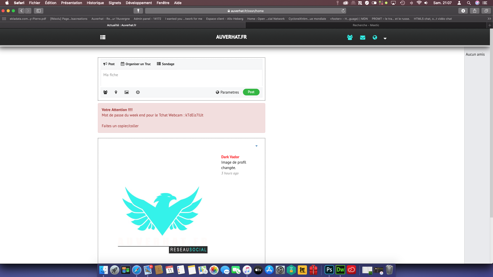Open the friend requests icon in the top bar
The image size is (493, 277).
[350, 37]
